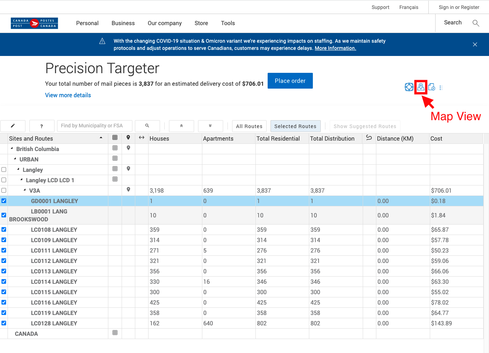Click the search button beside the Municipality field

[147, 126]
